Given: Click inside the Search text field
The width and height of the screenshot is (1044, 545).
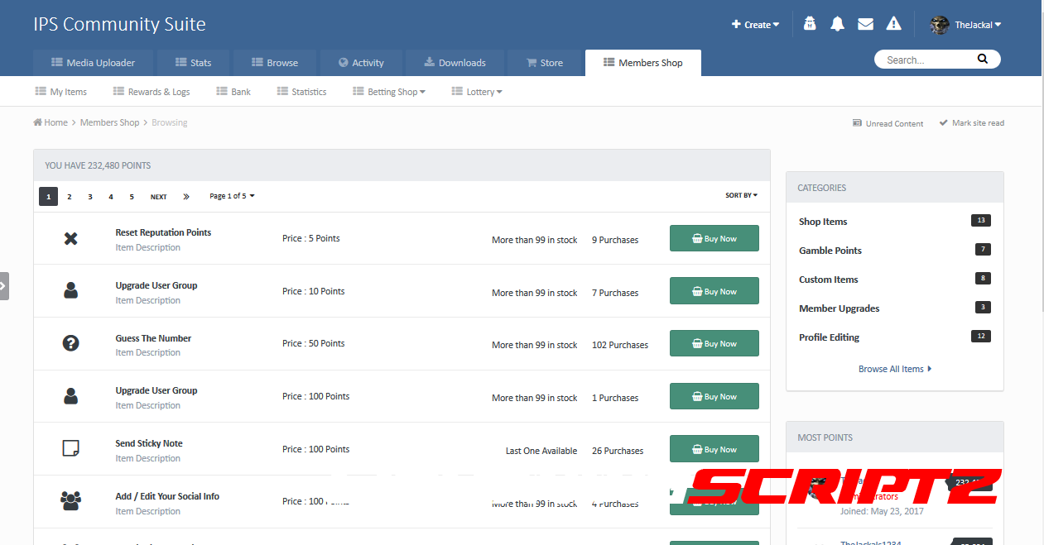Looking at the screenshot, I should tap(923, 60).
